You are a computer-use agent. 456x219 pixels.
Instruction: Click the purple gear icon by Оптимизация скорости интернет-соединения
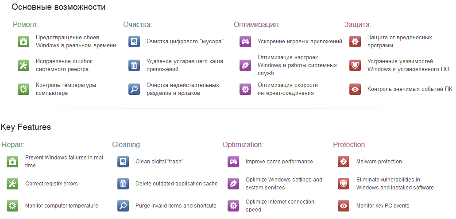[245, 89]
